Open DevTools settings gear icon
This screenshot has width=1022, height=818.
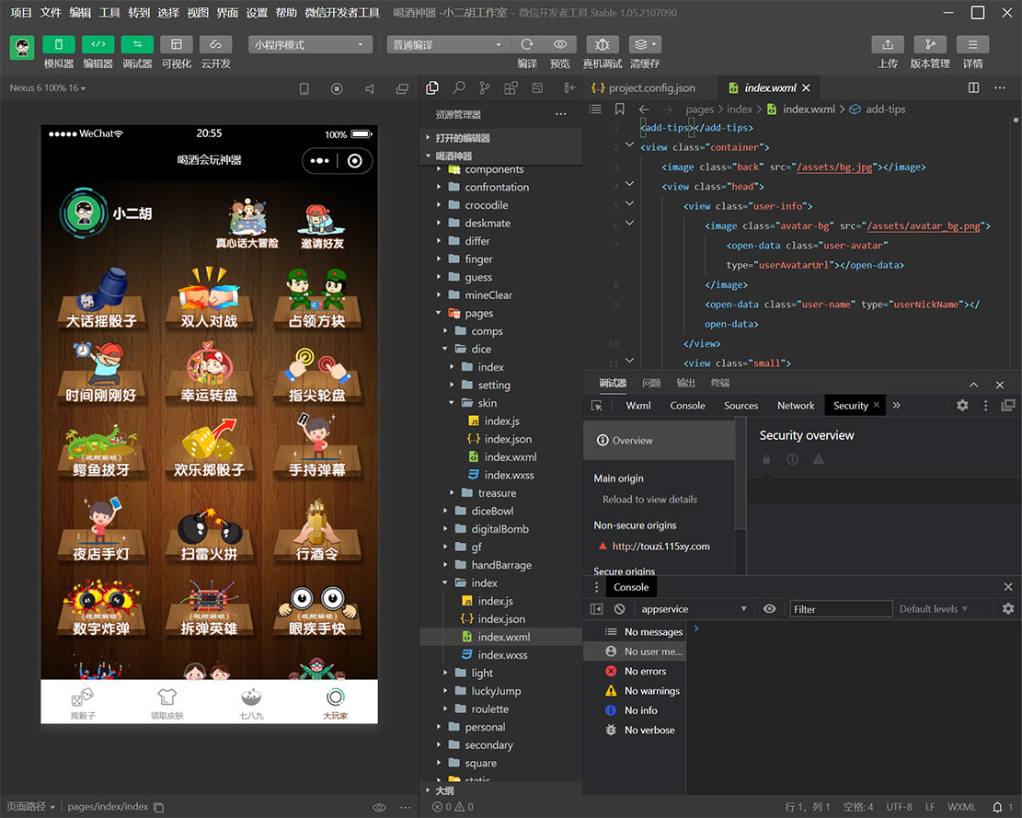(962, 405)
